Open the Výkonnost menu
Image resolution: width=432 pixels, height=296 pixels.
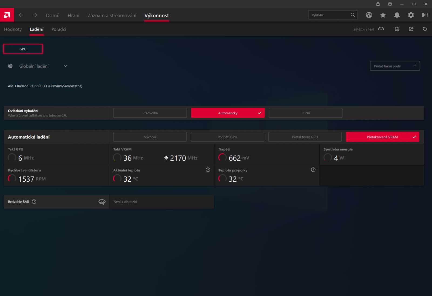point(157,15)
